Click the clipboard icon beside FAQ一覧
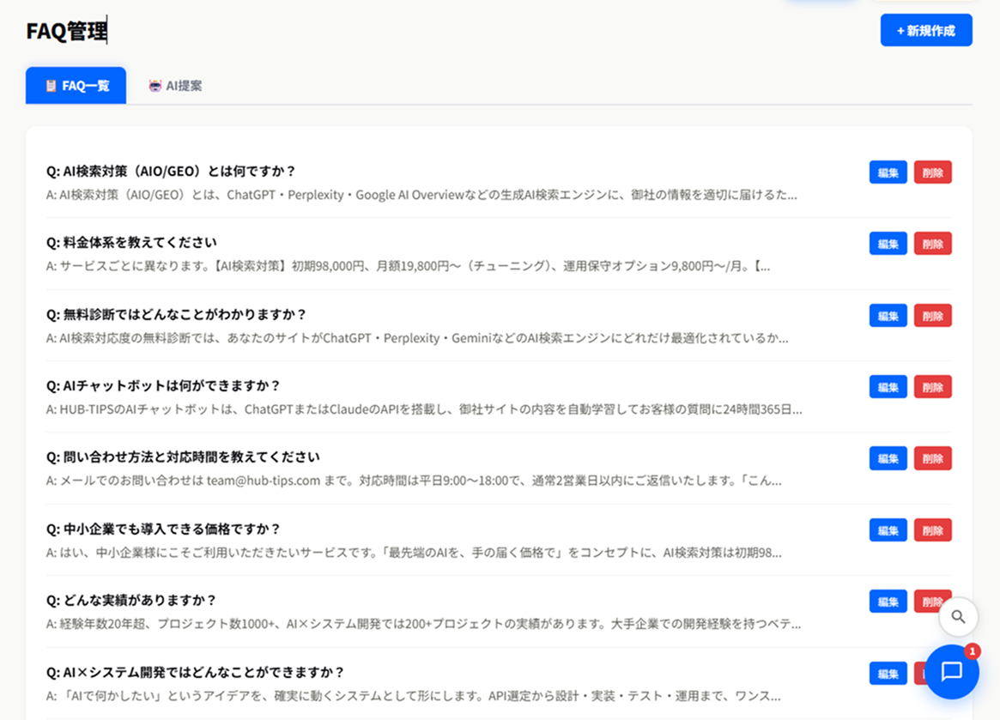 (x=51, y=86)
